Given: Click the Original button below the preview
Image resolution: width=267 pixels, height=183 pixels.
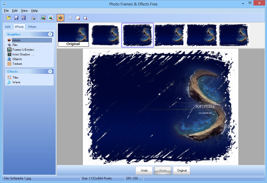Looking at the screenshot, I should point(182,171).
